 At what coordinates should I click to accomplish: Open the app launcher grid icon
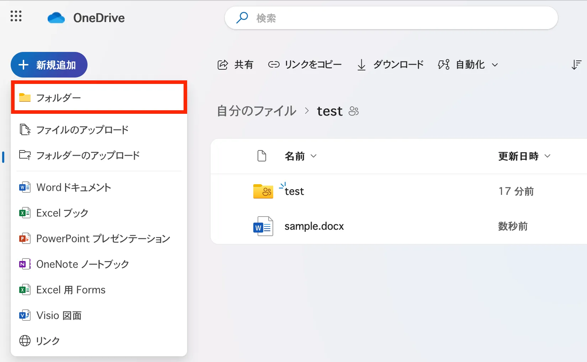(16, 16)
